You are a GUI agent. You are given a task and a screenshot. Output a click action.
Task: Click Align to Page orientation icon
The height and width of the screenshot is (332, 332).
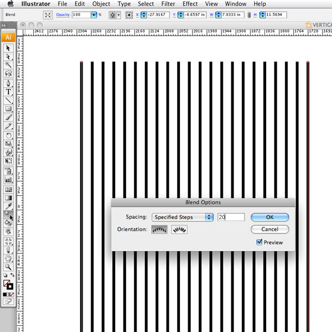(159, 229)
